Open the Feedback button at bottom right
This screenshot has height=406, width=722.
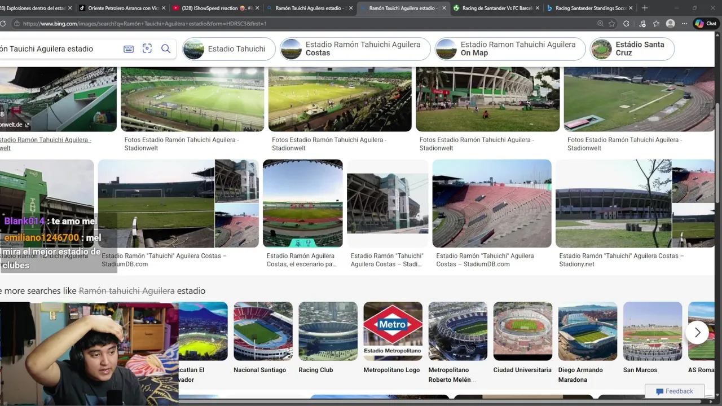click(x=675, y=391)
